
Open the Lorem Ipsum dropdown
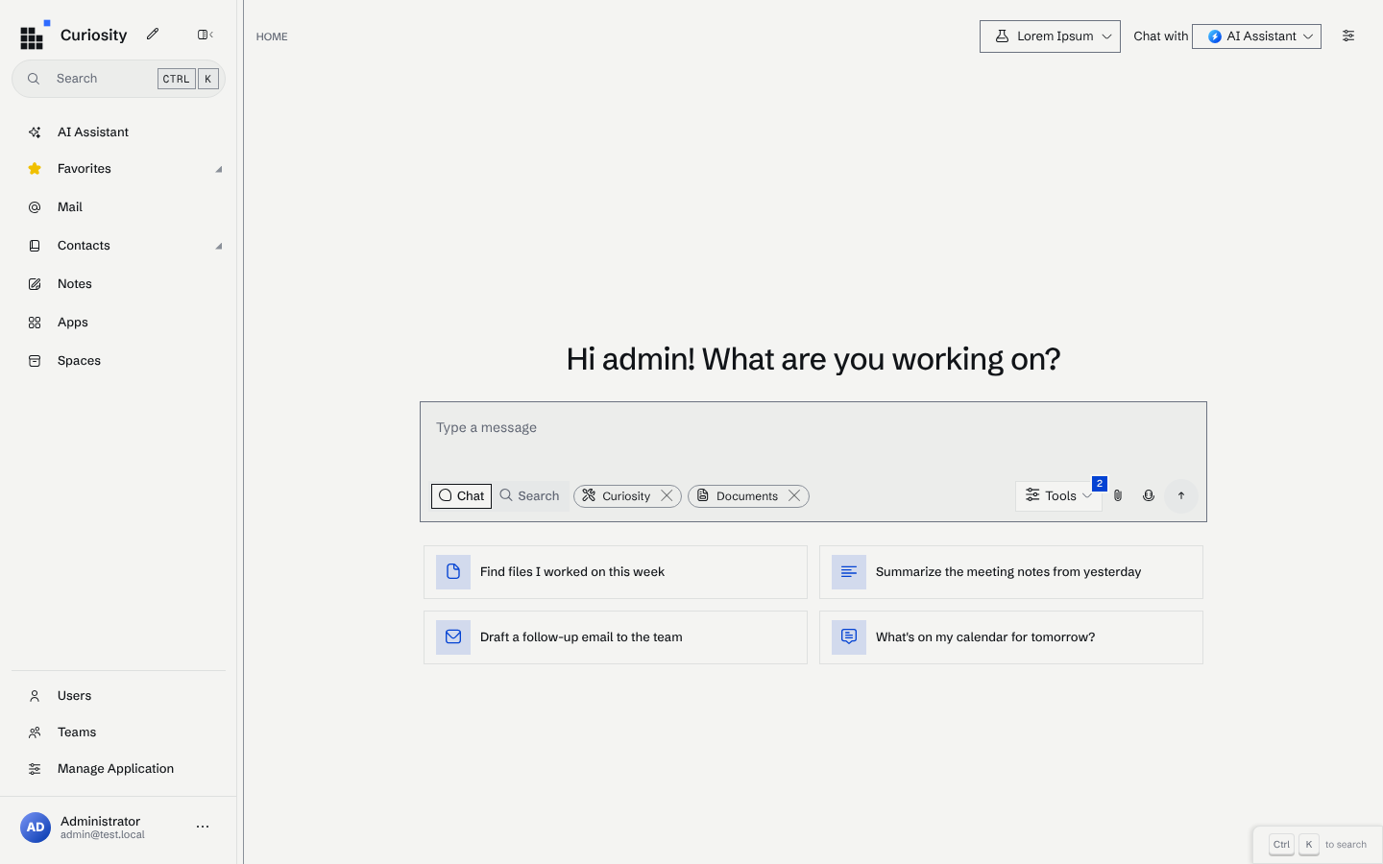click(x=1050, y=36)
